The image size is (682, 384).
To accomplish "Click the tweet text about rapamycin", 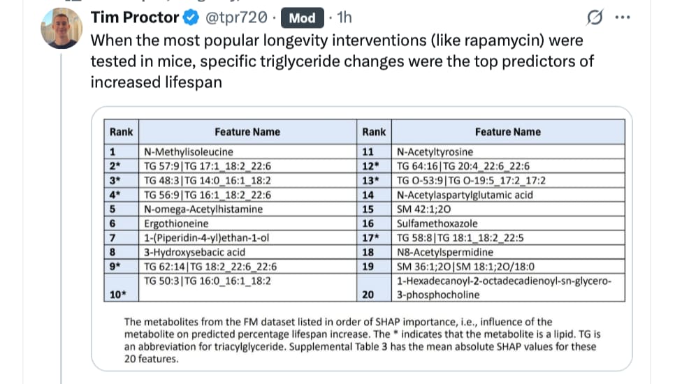I will coord(342,61).
